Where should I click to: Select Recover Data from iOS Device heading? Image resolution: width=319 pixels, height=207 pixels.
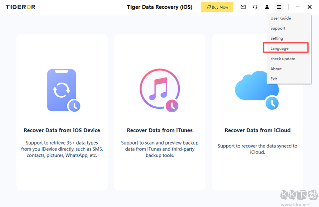(x=62, y=130)
